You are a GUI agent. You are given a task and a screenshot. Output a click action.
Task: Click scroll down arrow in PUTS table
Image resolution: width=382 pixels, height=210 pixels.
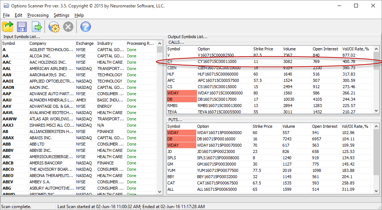(376, 191)
